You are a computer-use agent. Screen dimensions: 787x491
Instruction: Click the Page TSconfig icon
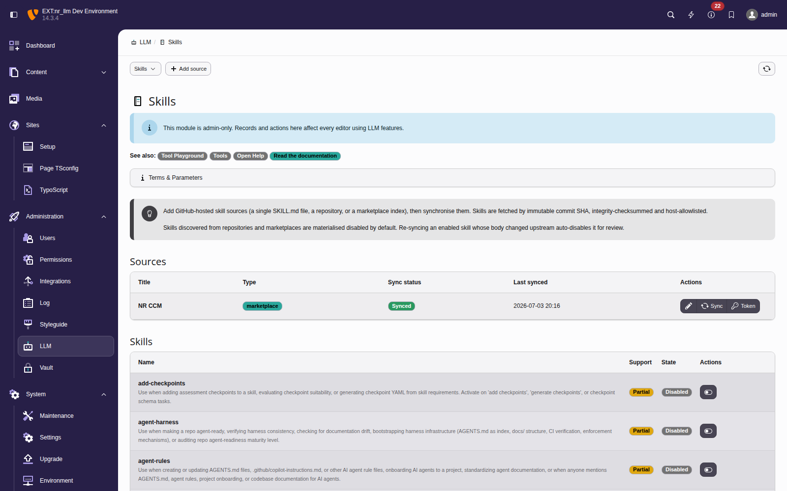click(x=28, y=168)
